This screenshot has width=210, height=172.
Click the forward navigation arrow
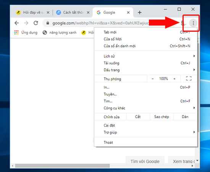coord(26,23)
